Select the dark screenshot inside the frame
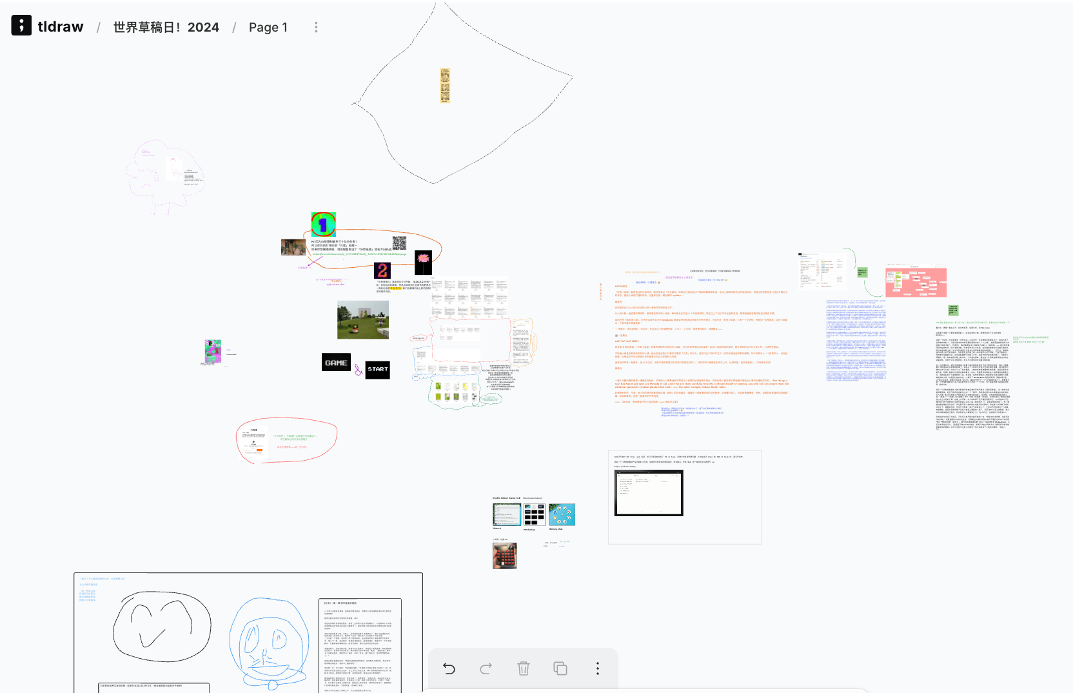The width and height of the screenshot is (1073, 693). pos(649,493)
